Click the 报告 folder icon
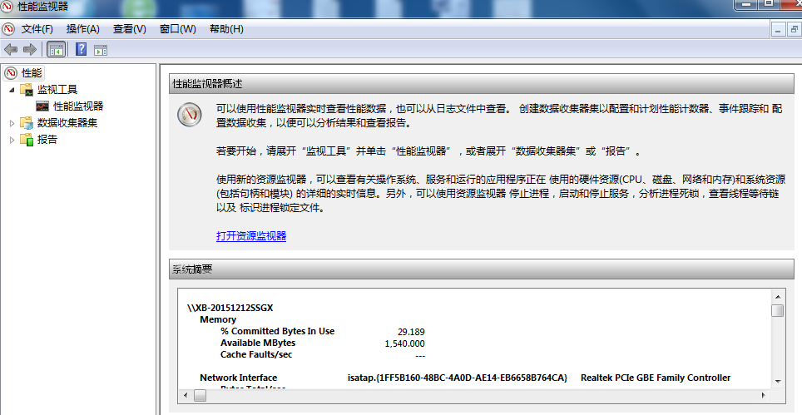This screenshot has height=415, width=802. click(x=27, y=140)
